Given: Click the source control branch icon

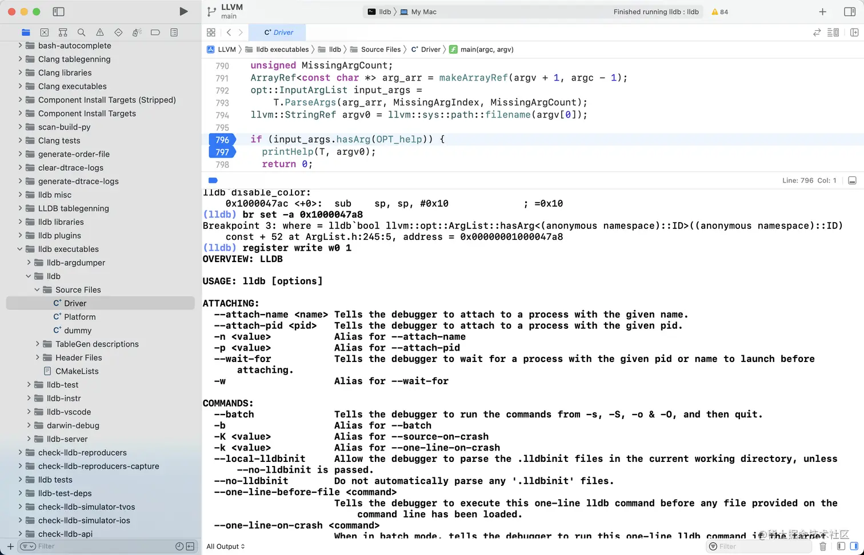Looking at the screenshot, I should 211,11.
